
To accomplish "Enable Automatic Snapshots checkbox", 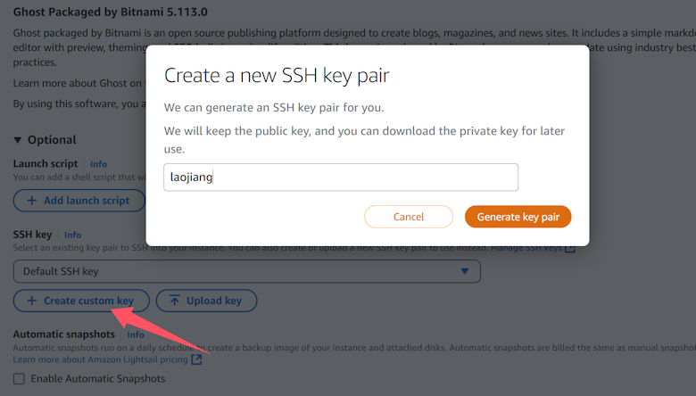I will coord(20,379).
